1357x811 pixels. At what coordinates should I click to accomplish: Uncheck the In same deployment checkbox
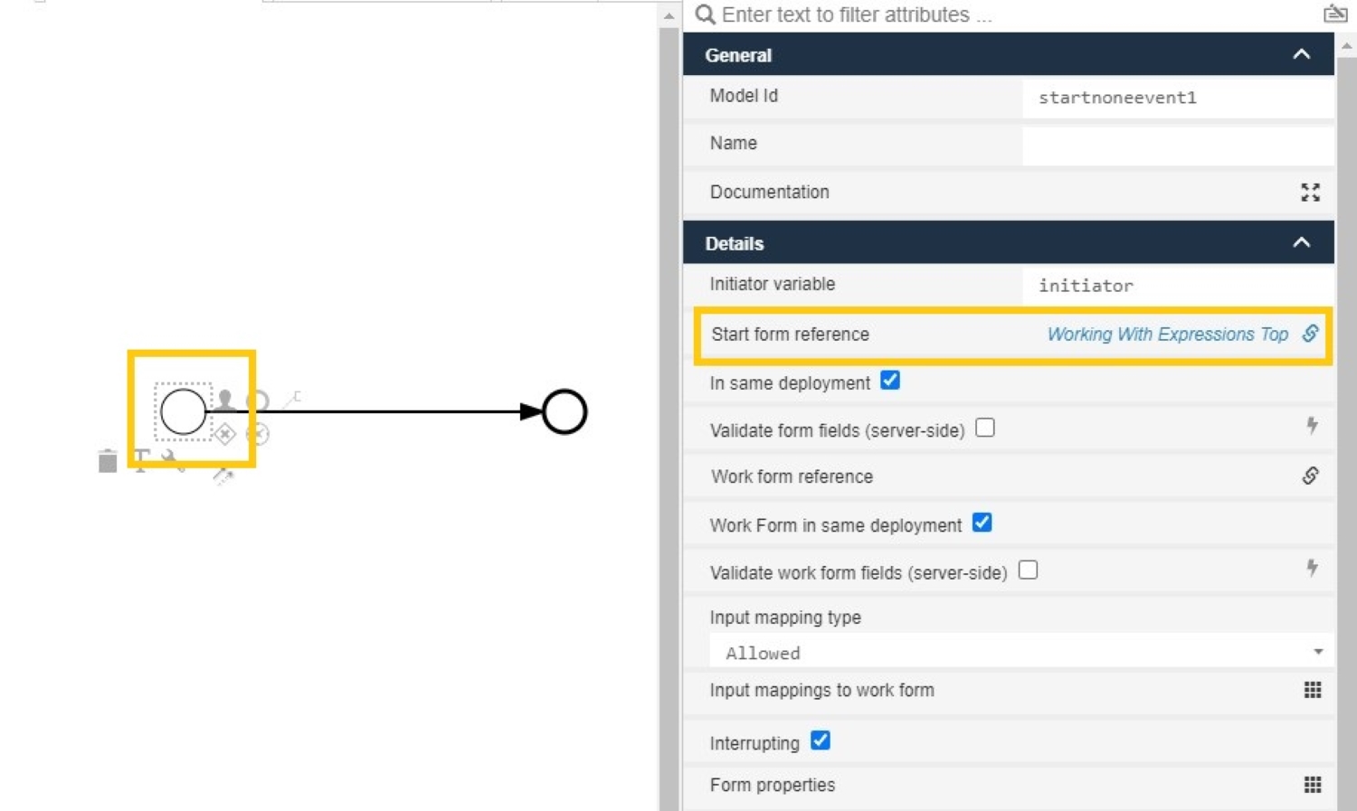(890, 381)
